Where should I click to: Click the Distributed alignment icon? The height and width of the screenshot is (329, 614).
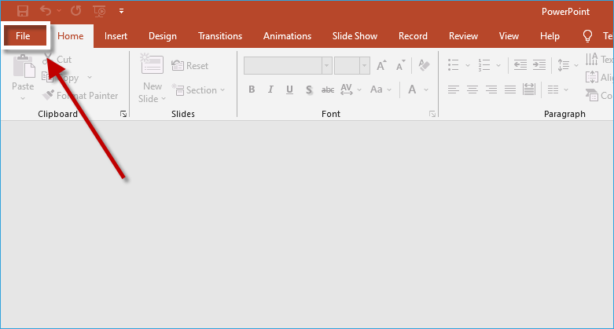(528, 90)
